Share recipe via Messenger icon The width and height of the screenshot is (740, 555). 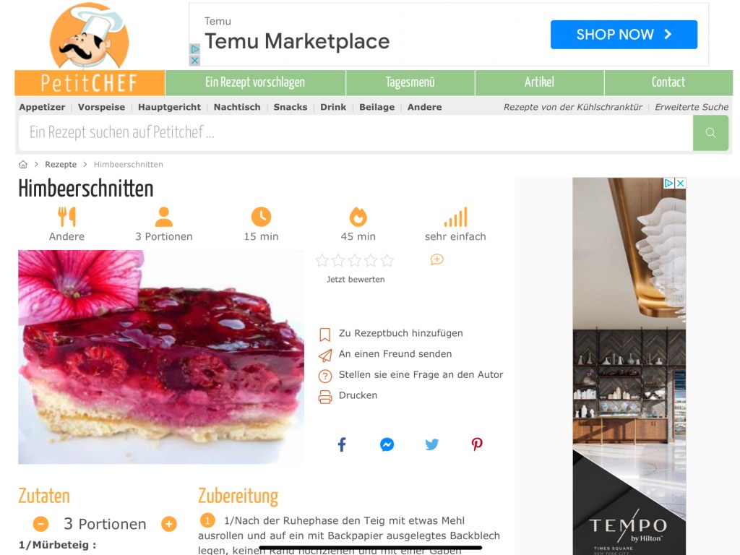tap(387, 444)
